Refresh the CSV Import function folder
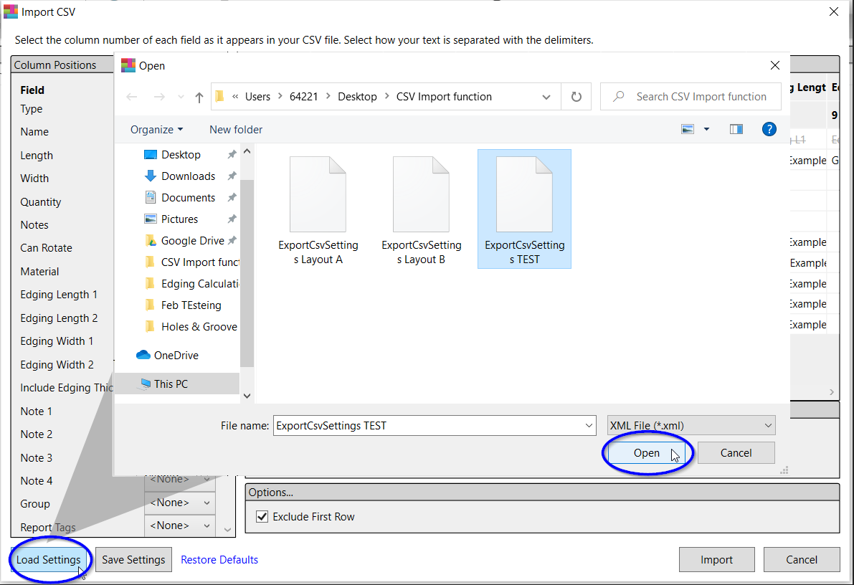The height and width of the screenshot is (585, 854). click(577, 96)
